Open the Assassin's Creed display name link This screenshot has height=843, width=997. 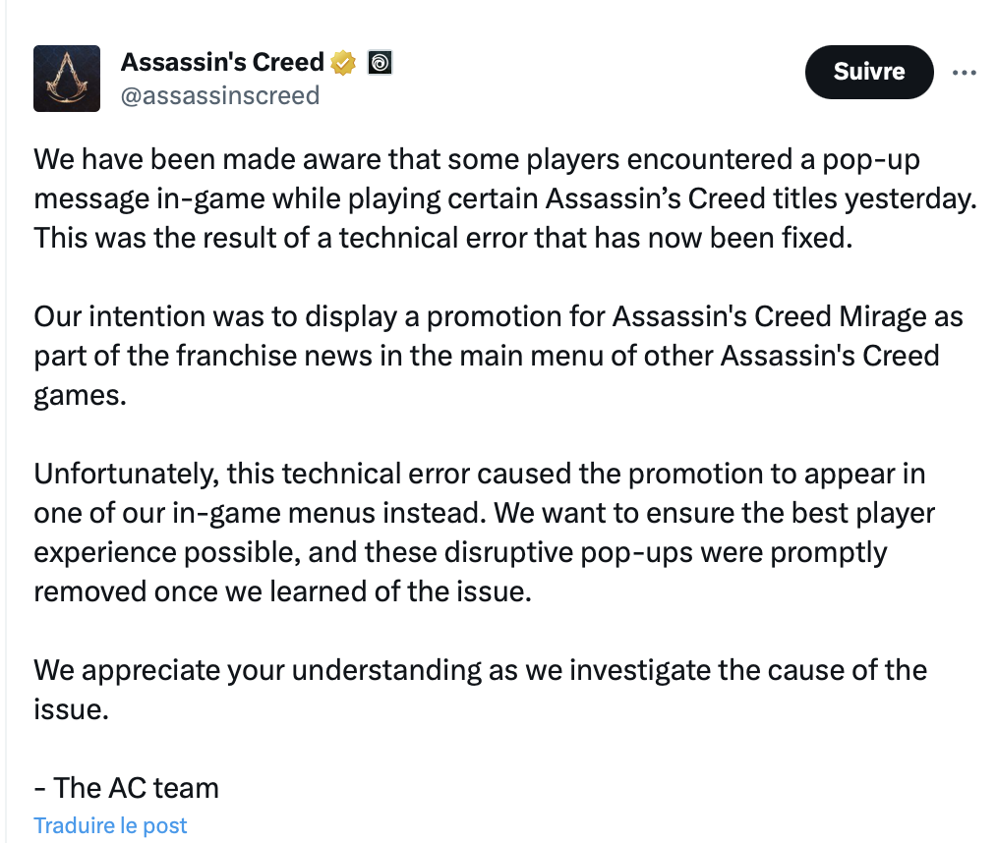pos(222,62)
